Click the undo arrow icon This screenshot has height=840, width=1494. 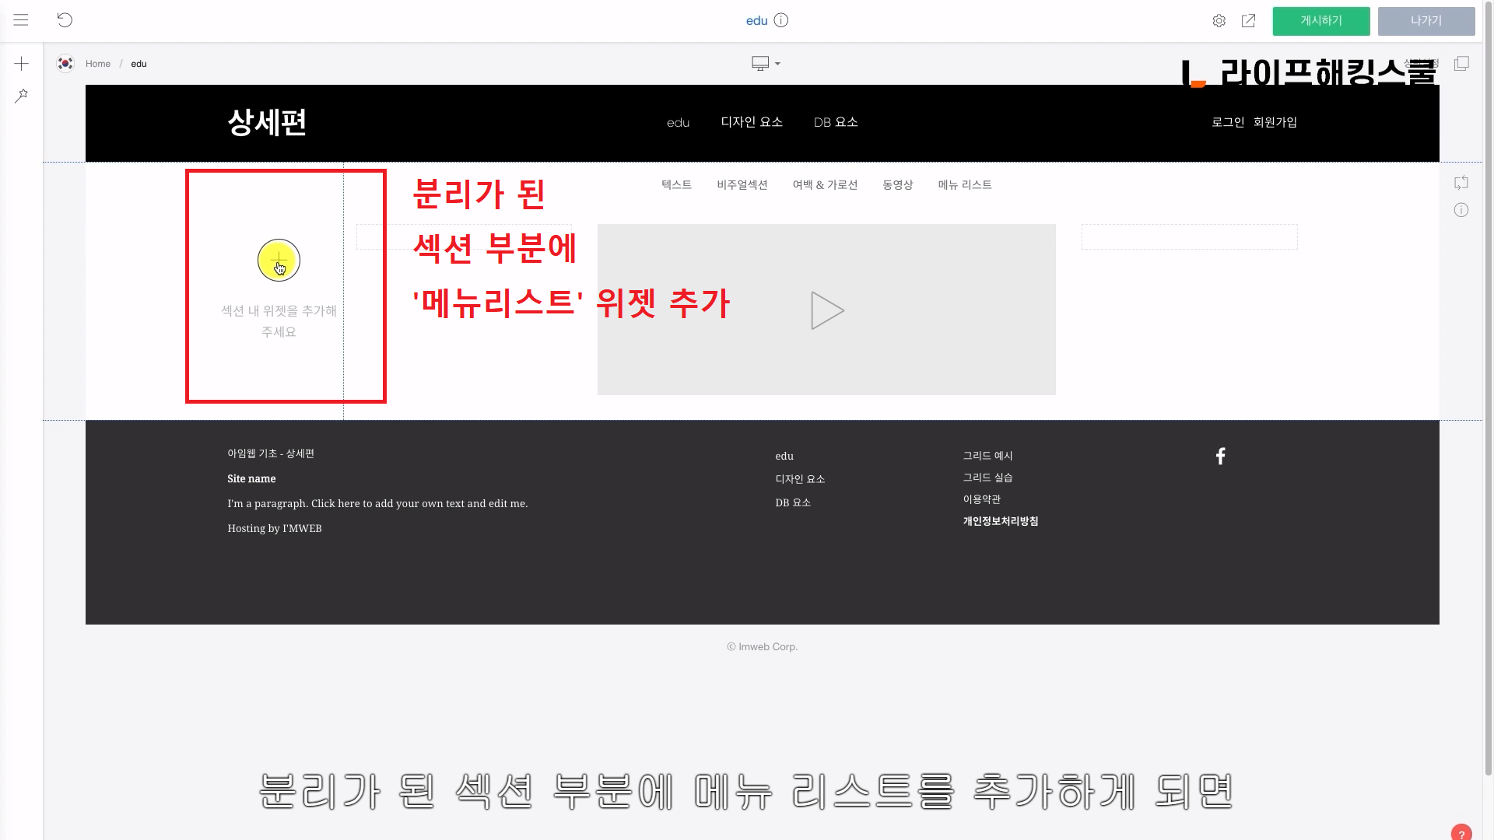tap(65, 20)
